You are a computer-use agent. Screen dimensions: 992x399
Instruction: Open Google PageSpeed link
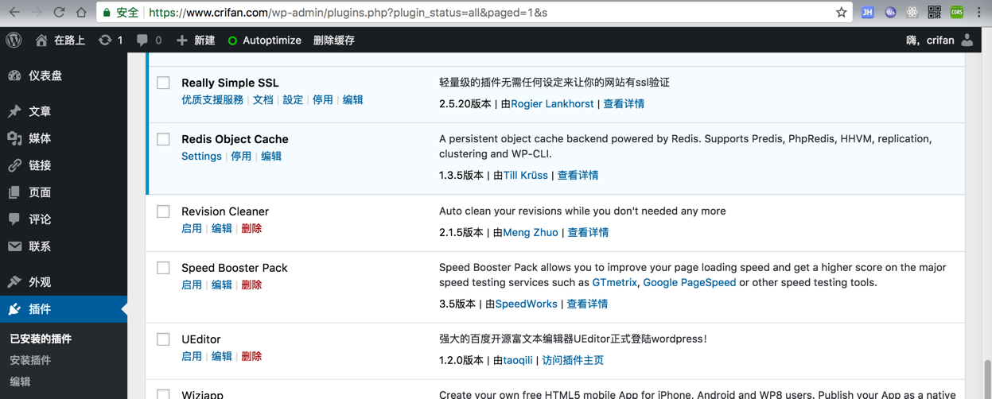690,283
